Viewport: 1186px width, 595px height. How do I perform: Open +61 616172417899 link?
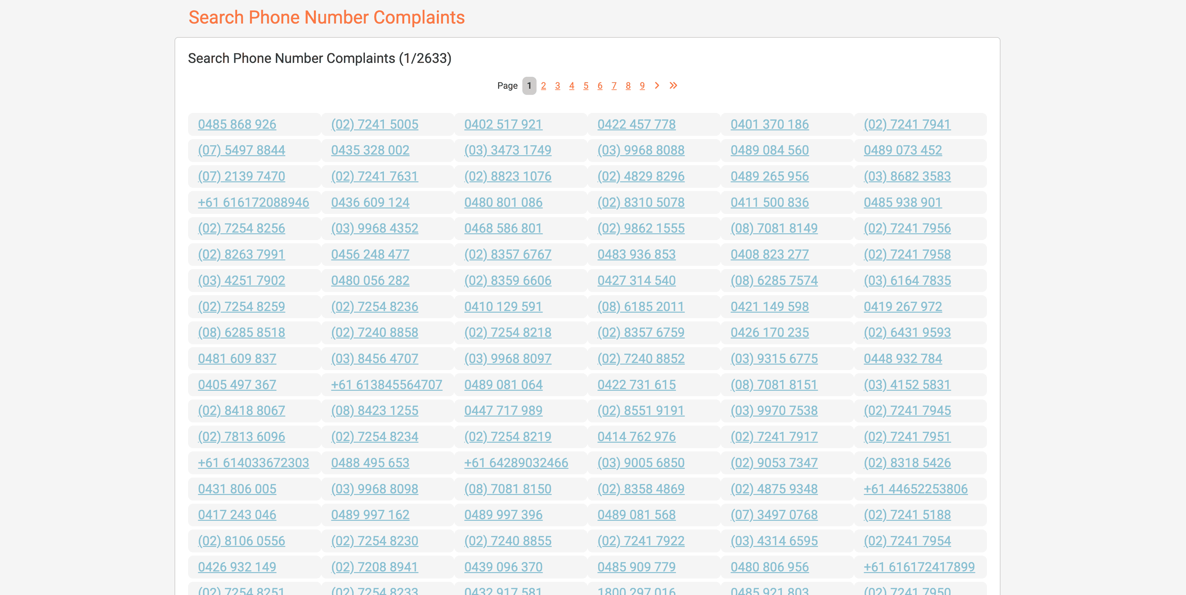pos(919,567)
